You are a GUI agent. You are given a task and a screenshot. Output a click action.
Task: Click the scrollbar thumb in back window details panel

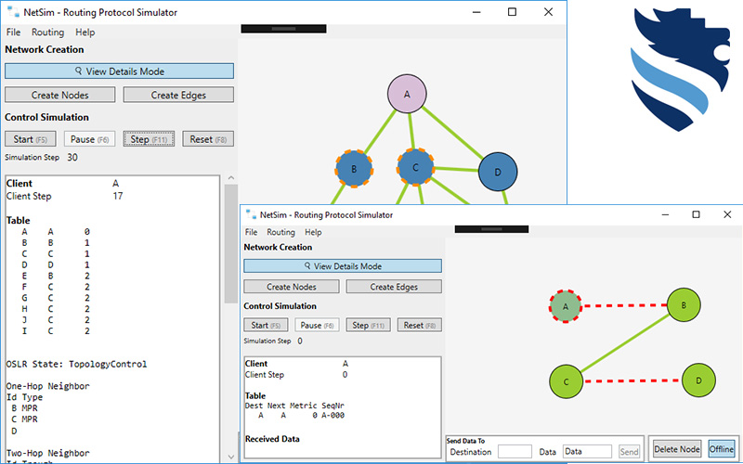(x=230, y=244)
